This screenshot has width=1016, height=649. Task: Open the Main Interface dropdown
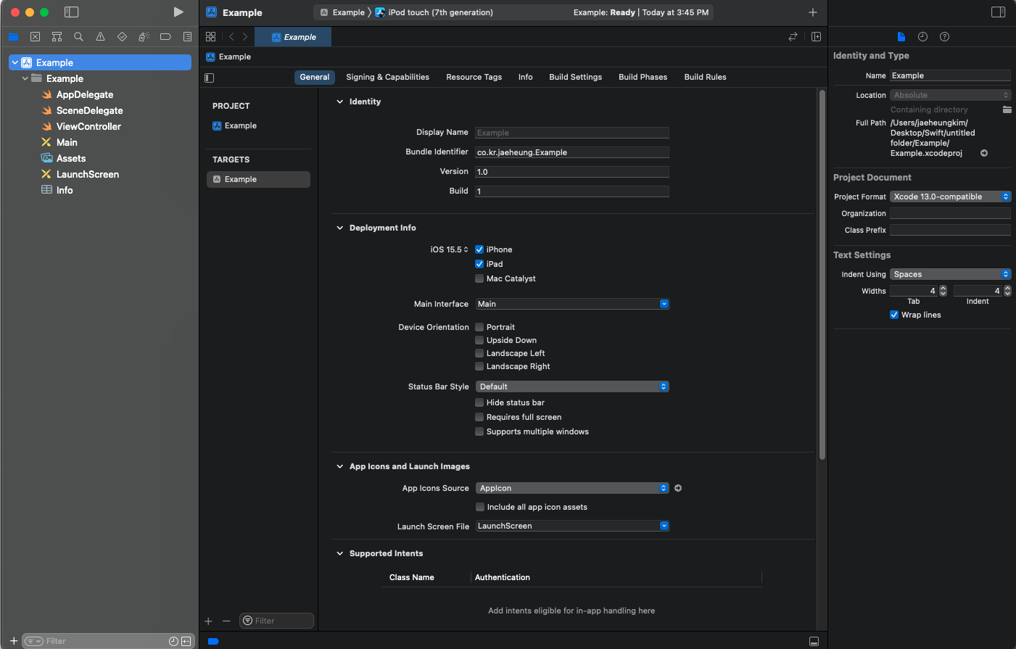pyautogui.click(x=572, y=304)
